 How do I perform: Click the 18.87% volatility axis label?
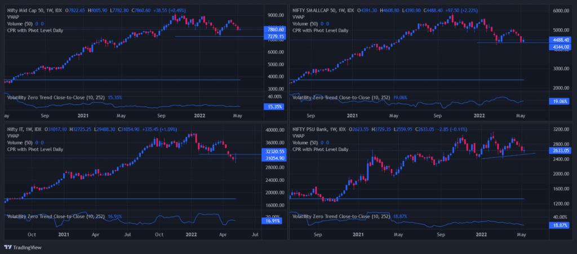coord(560,225)
